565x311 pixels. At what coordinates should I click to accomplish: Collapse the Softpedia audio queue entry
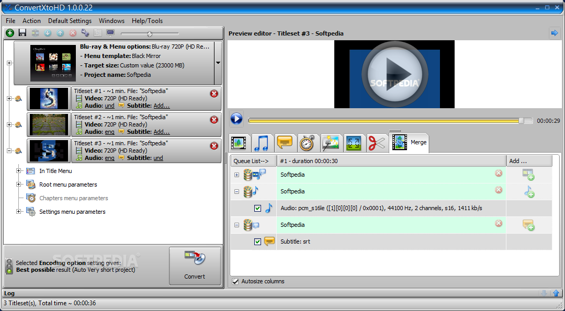tap(237, 191)
